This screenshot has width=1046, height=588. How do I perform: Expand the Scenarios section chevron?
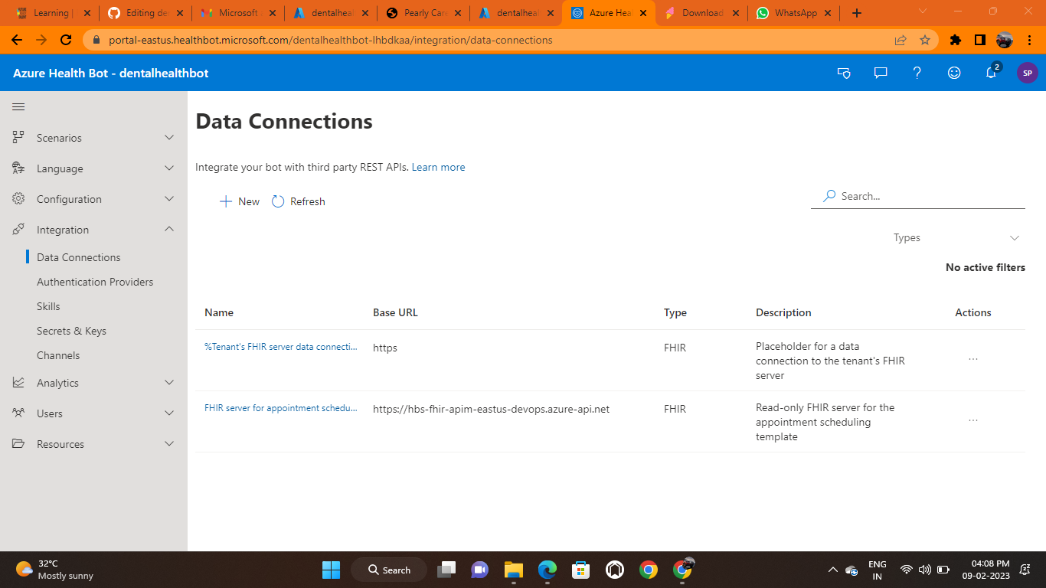[x=169, y=138]
